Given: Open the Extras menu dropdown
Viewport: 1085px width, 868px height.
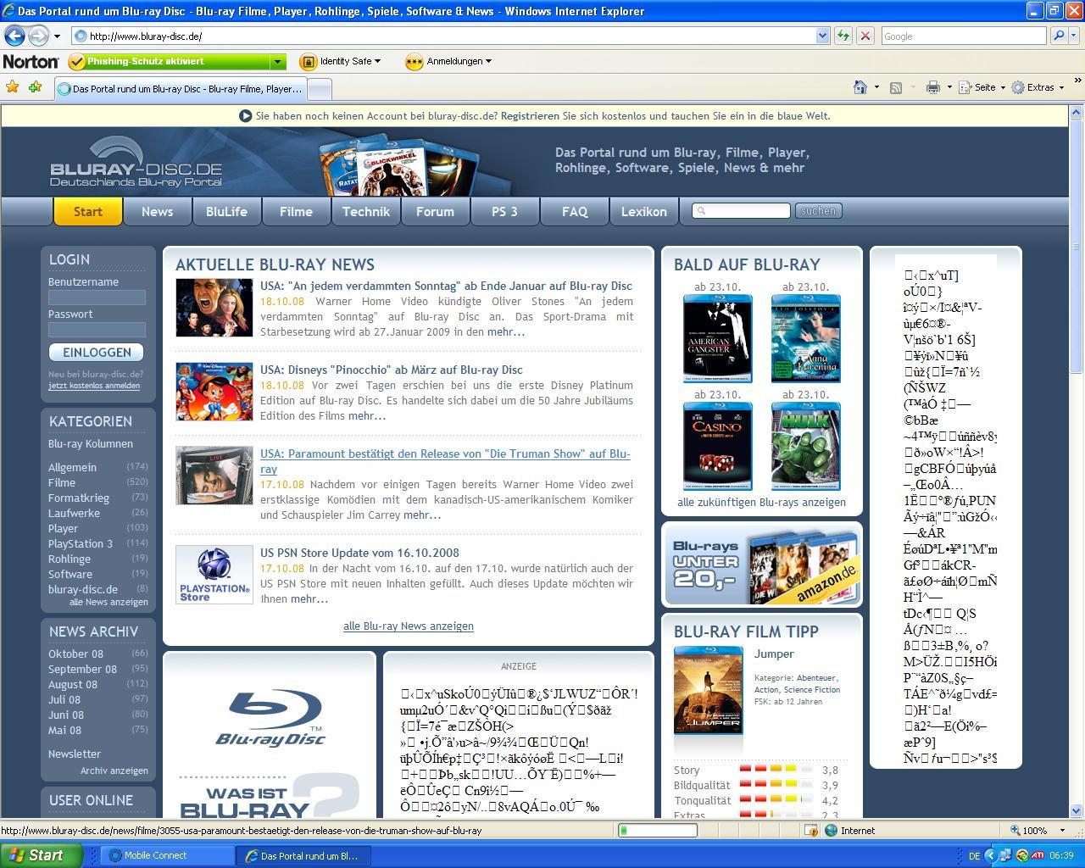Looking at the screenshot, I should pos(1061,87).
